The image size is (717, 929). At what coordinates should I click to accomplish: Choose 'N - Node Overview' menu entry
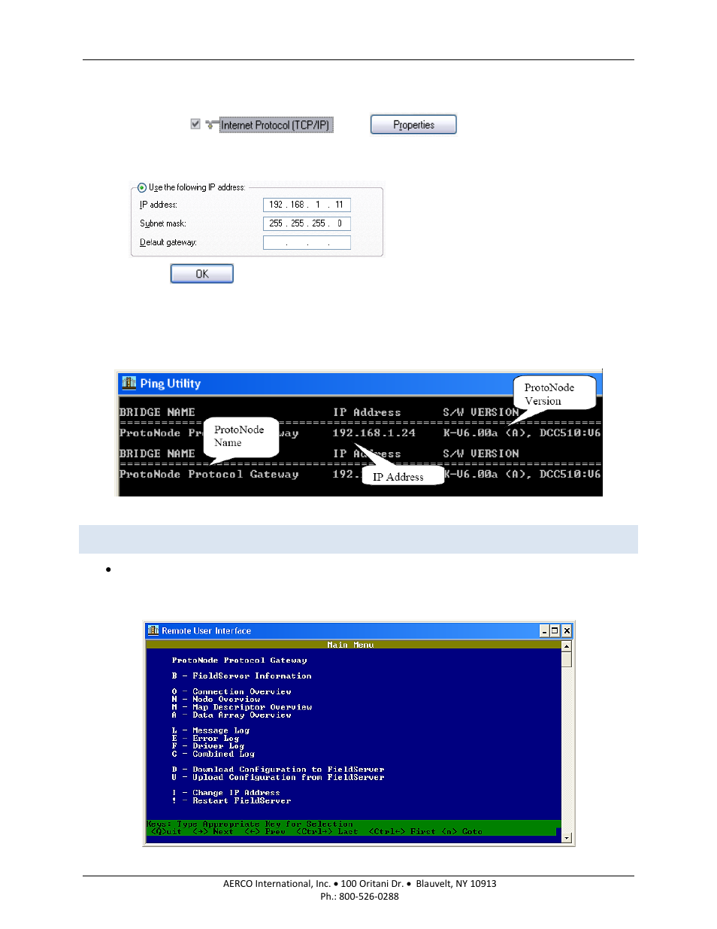pos(216,700)
